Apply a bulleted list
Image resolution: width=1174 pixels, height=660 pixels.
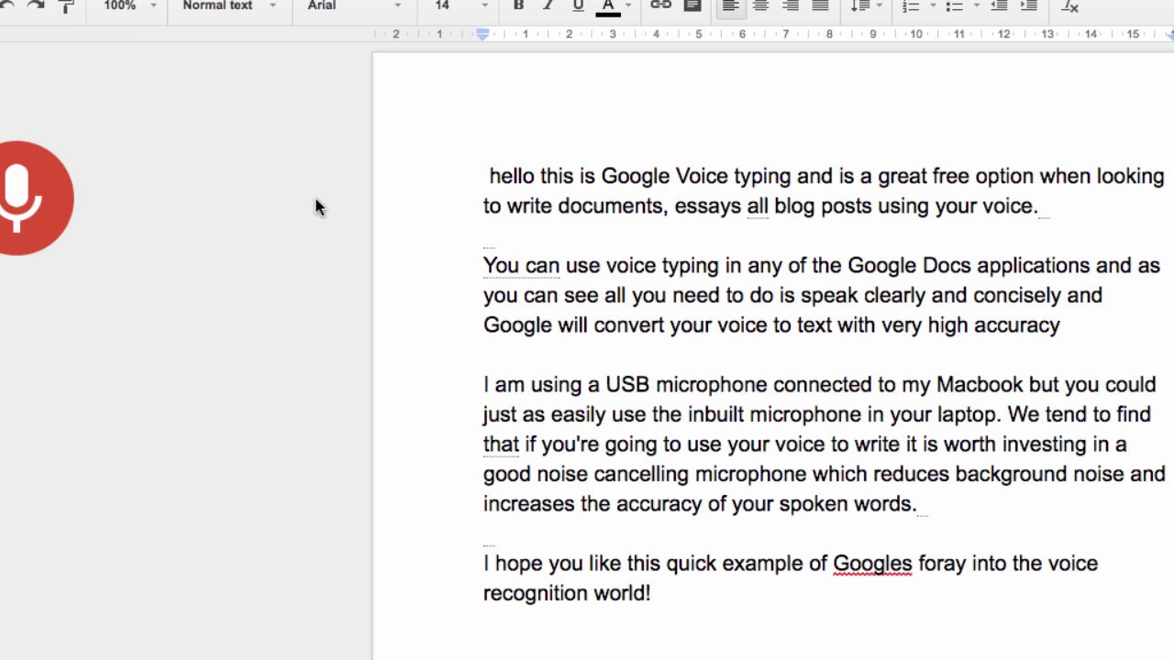pyautogui.click(x=954, y=6)
